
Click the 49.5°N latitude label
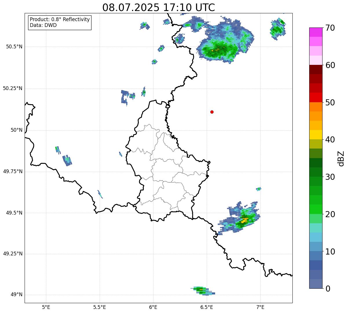14,213
